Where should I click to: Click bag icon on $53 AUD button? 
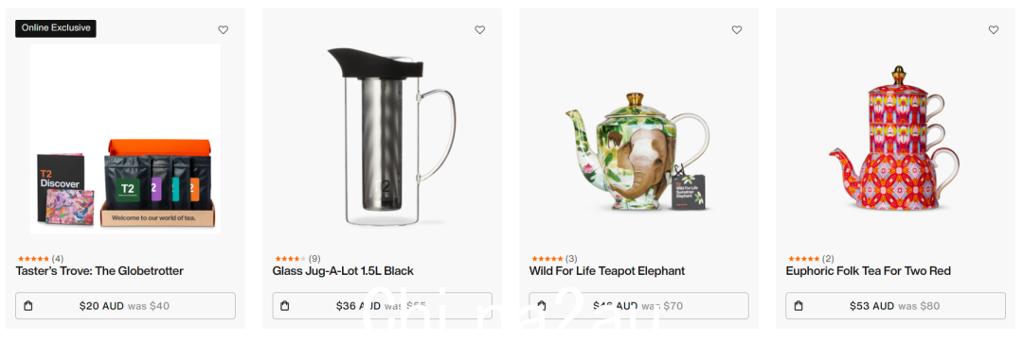coord(798,306)
